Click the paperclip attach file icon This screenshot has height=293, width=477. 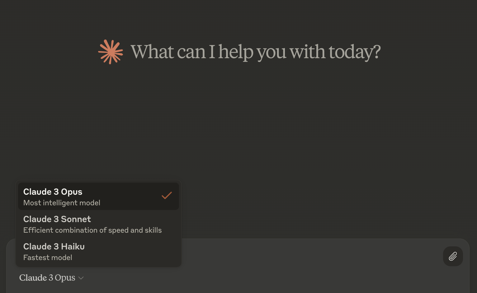pyautogui.click(x=453, y=256)
